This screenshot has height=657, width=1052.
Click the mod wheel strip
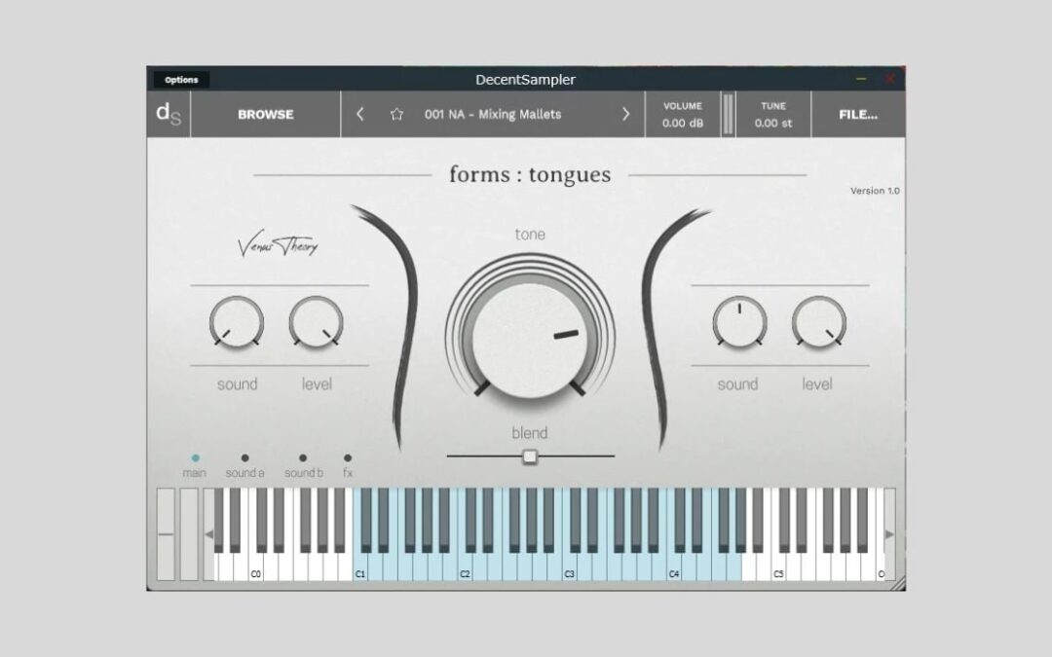[189, 534]
